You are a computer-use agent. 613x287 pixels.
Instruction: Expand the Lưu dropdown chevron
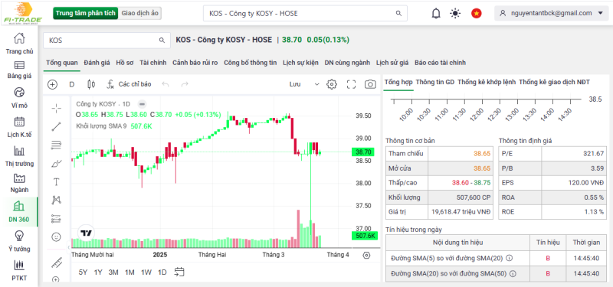click(x=317, y=84)
